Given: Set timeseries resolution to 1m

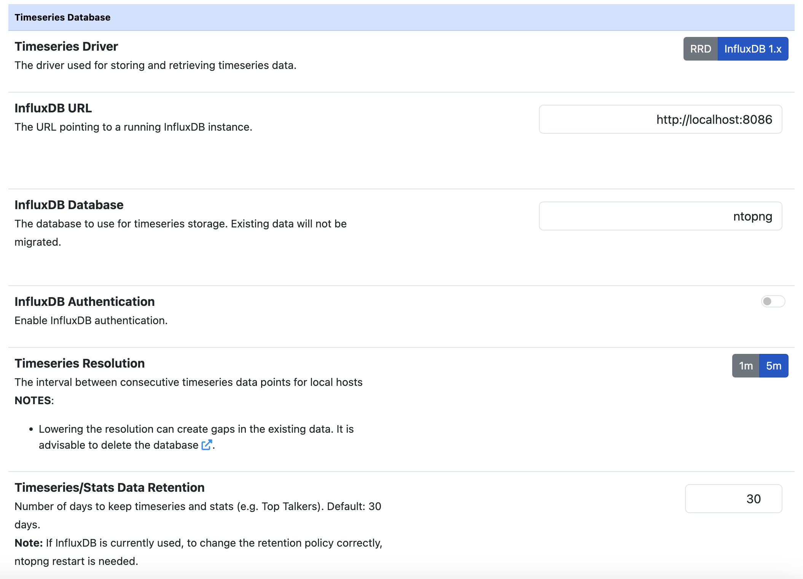Looking at the screenshot, I should (746, 366).
